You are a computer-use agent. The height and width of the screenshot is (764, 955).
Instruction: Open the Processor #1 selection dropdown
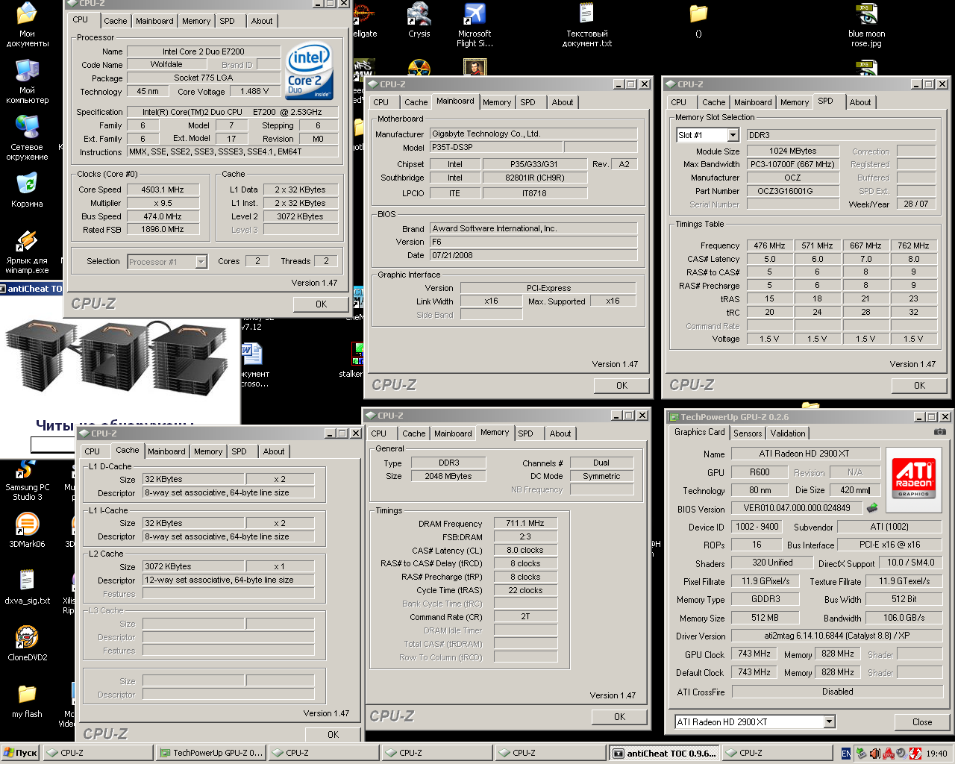(x=201, y=262)
